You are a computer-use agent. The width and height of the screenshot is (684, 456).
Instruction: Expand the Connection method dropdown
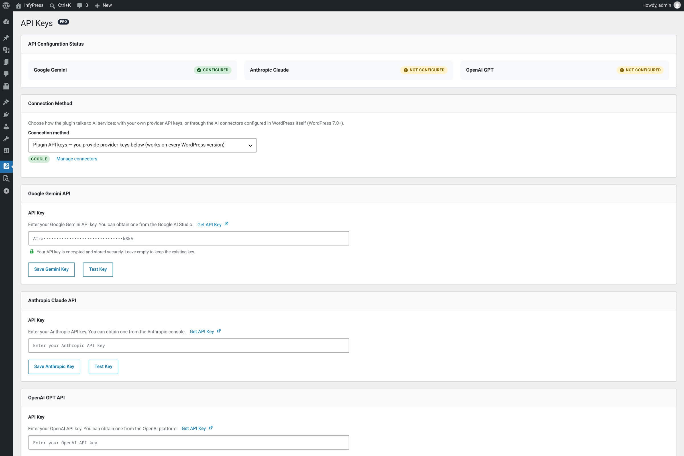tap(142, 145)
